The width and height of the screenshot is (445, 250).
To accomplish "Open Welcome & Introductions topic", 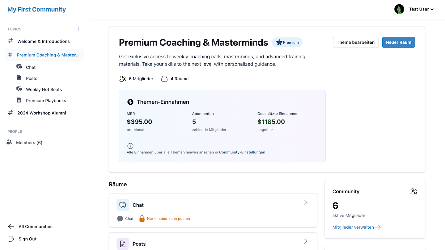I will [x=43, y=41].
